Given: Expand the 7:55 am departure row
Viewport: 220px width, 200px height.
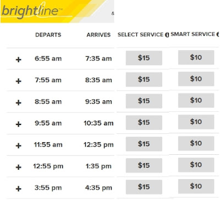Looking at the screenshot, I should point(19,81).
